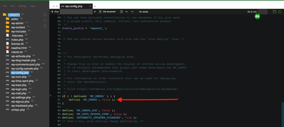
Task: Open wp-trackback.php in the file tree
Action: (22, 106)
